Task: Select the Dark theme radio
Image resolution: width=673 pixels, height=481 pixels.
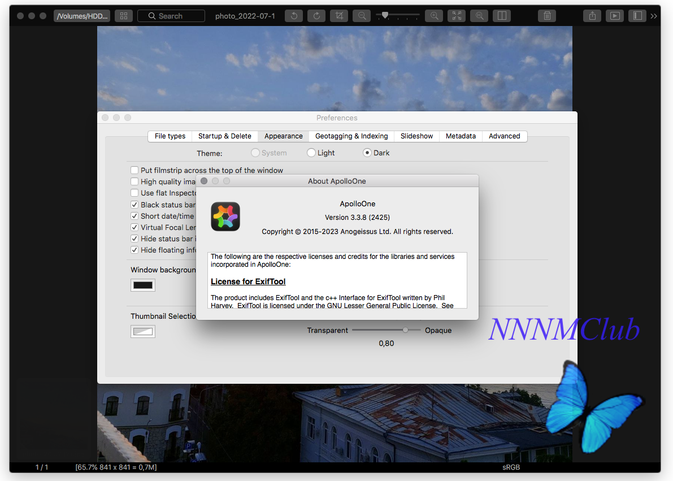Action: click(x=367, y=153)
